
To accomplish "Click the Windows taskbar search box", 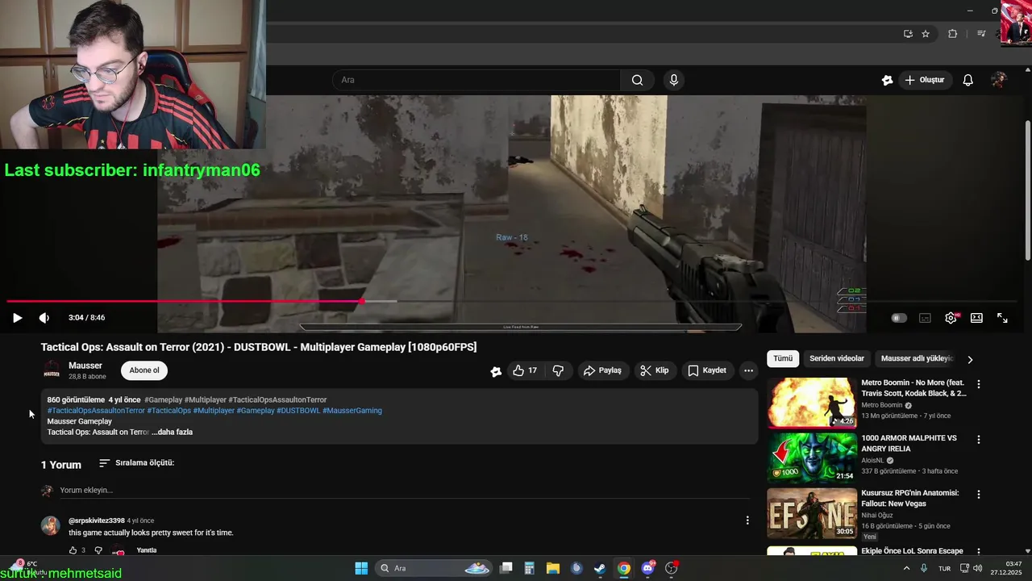I will 434,568.
